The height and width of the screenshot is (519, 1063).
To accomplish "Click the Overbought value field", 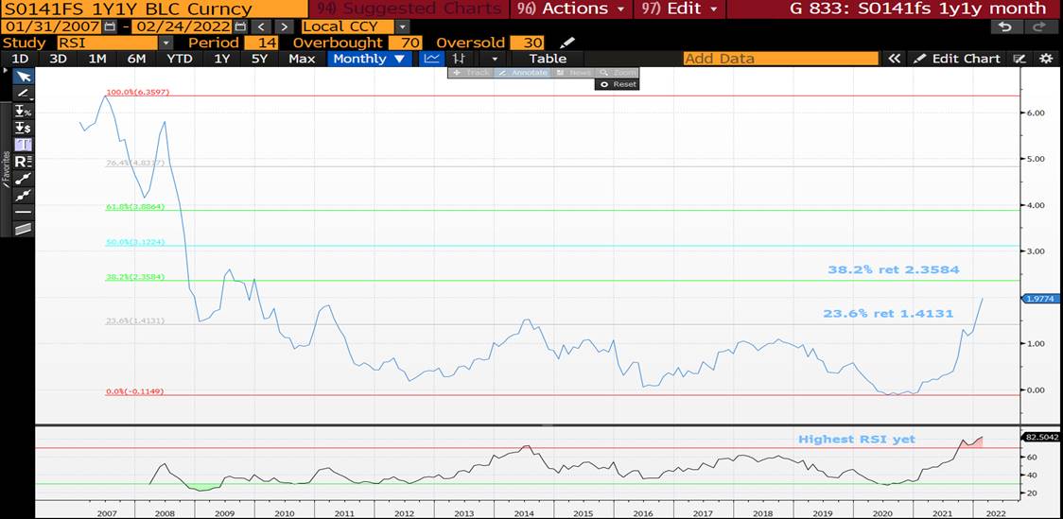I will click(x=406, y=43).
